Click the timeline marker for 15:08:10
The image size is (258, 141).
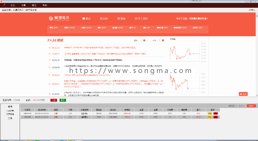point(50,54)
